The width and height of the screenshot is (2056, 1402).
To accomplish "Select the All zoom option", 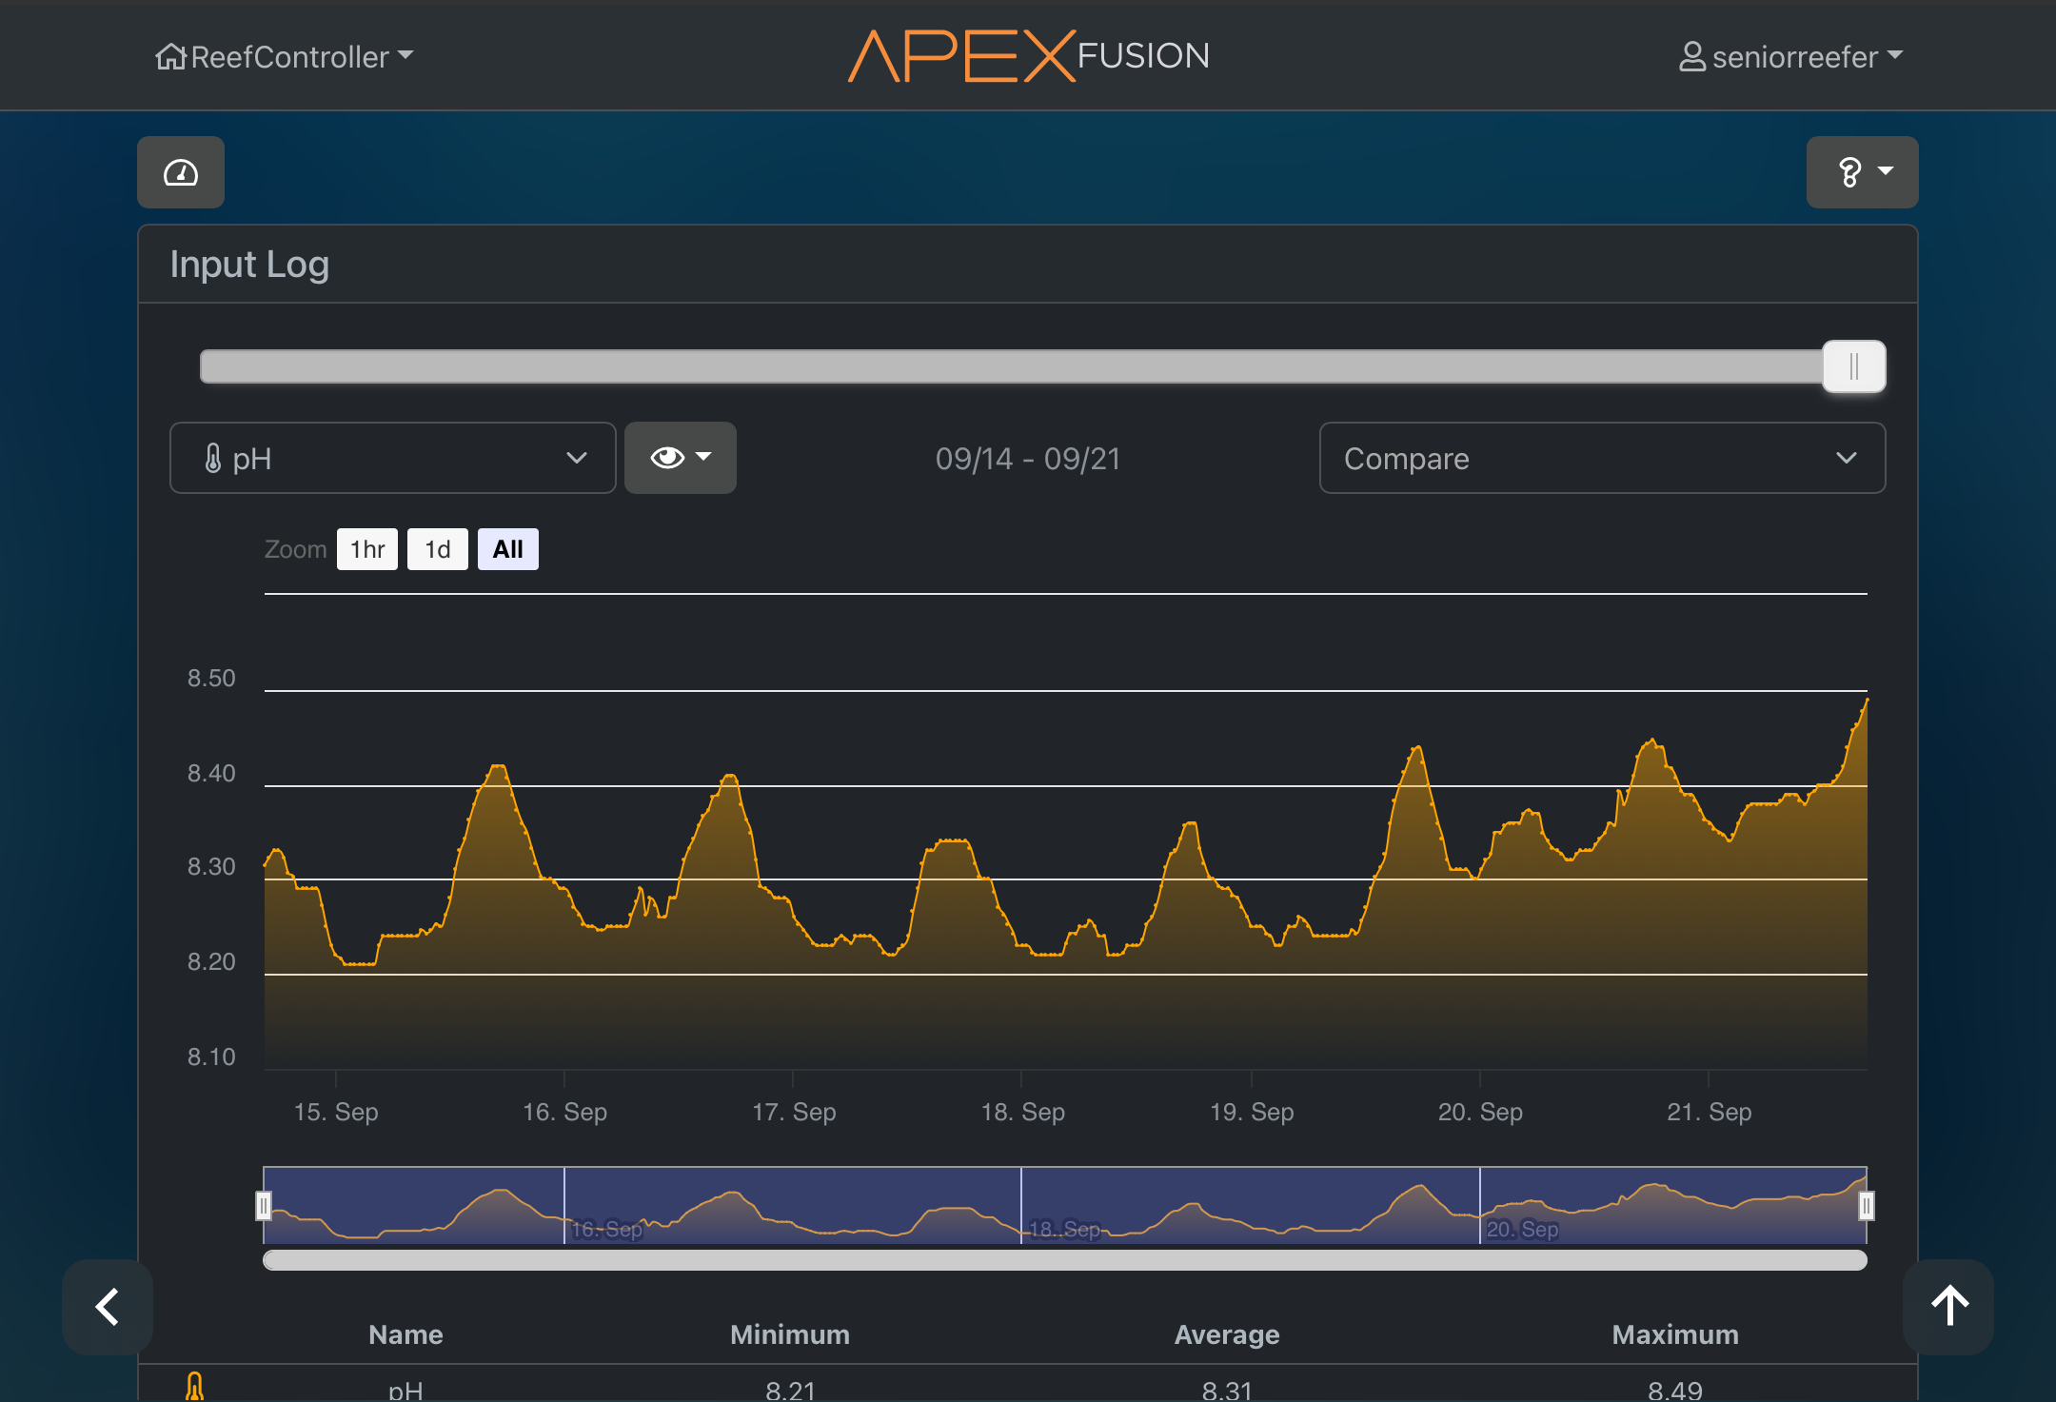I will (x=507, y=549).
